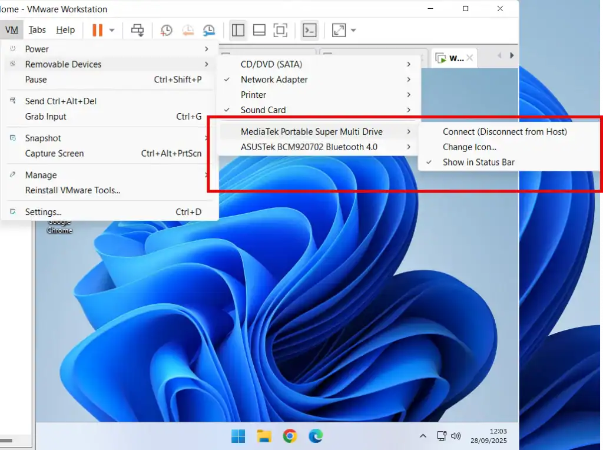Image resolution: width=603 pixels, height=450 pixels.
Task: Click the Revert to snapshot toolbar icon
Action: pos(188,30)
